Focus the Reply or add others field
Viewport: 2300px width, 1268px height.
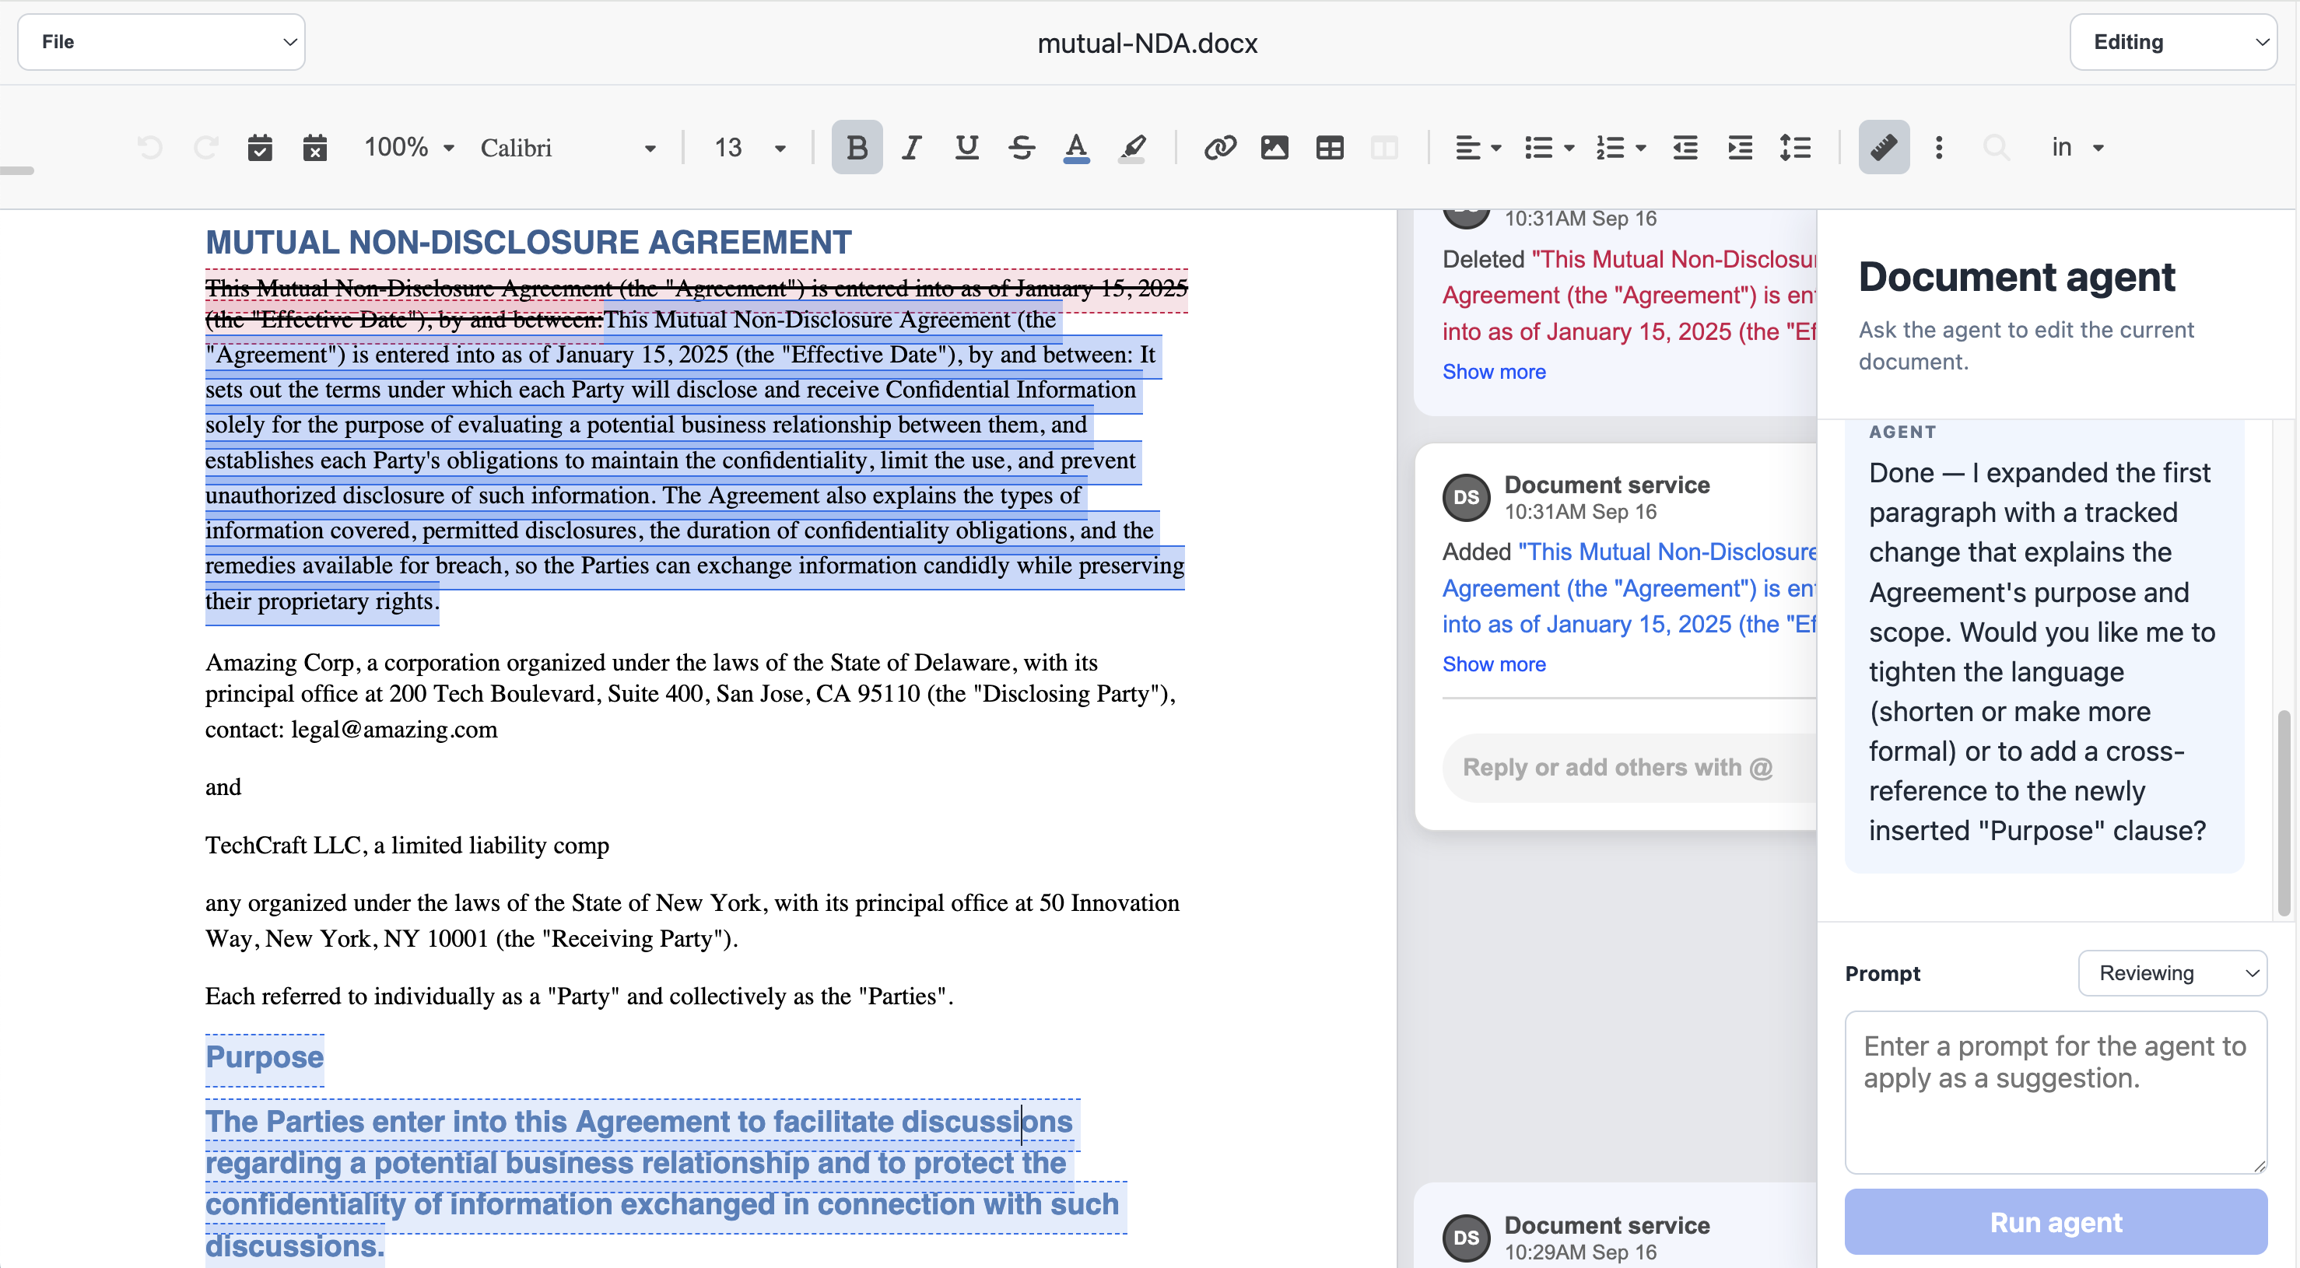1629,767
